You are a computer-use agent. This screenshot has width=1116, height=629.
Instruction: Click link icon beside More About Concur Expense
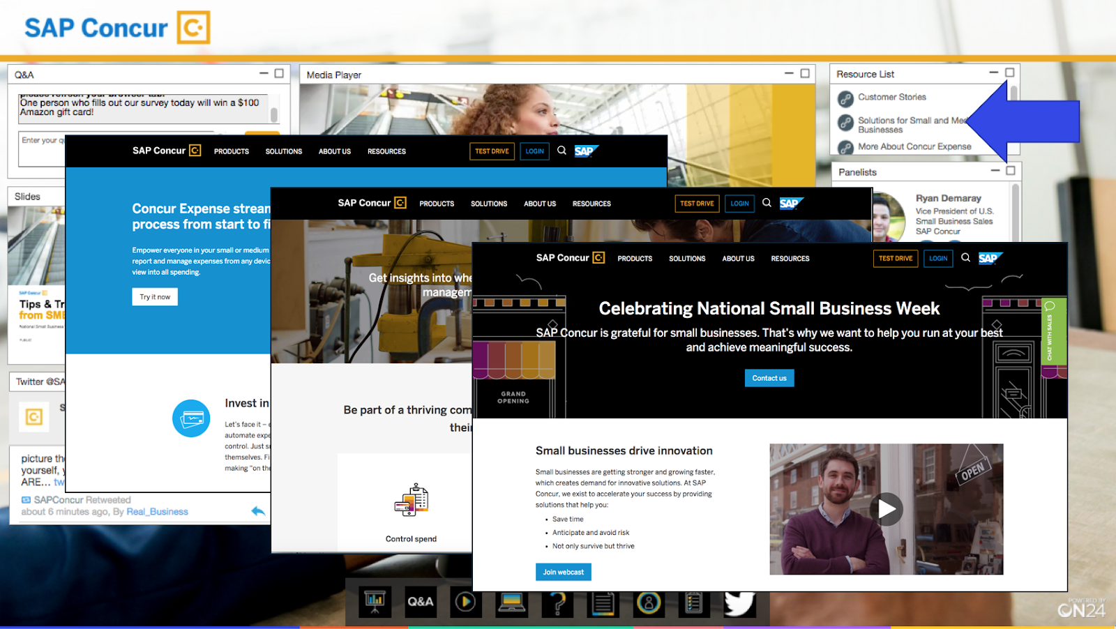(x=845, y=148)
